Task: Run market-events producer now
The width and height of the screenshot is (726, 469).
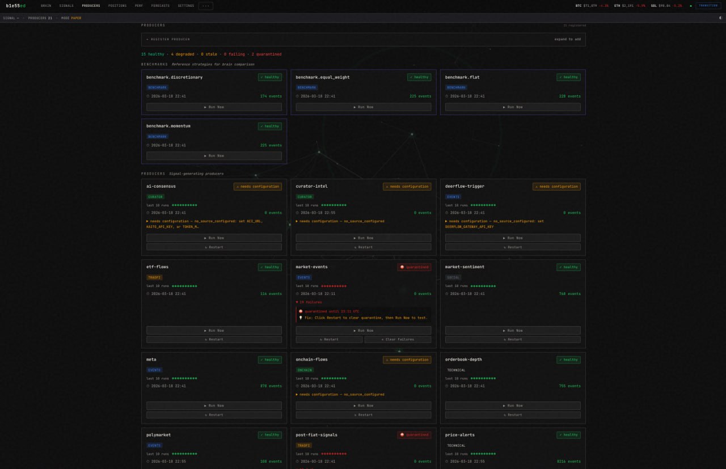Action: pos(364,330)
